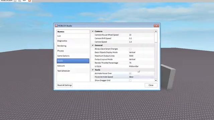Uncheck the Animate Hover Over checkbox
The height and width of the screenshot is (120, 214).
(x=130, y=73)
